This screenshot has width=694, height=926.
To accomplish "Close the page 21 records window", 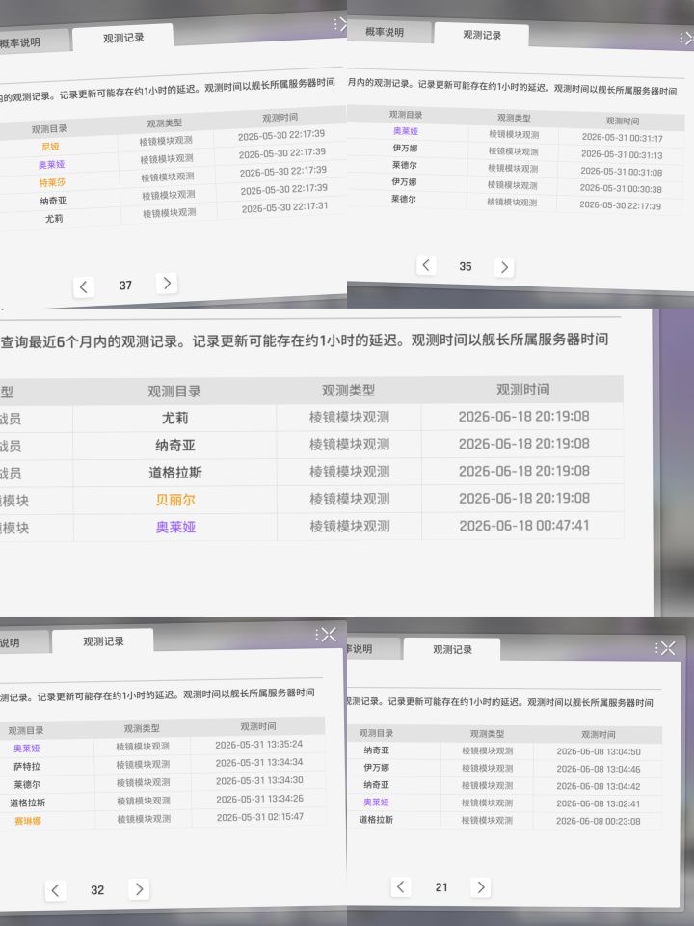I will (x=668, y=648).
